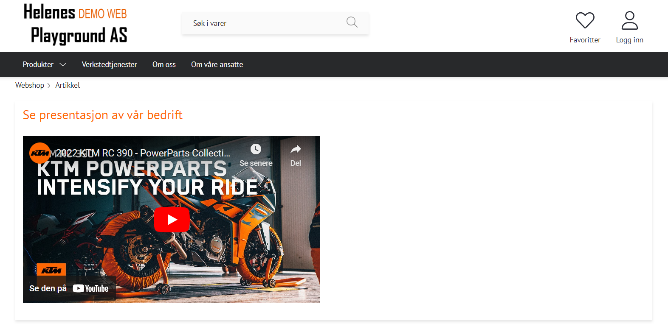The image size is (668, 332).
Task: Open Om våre ansatte page
Action: pyautogui.click(x=217, y=64)
